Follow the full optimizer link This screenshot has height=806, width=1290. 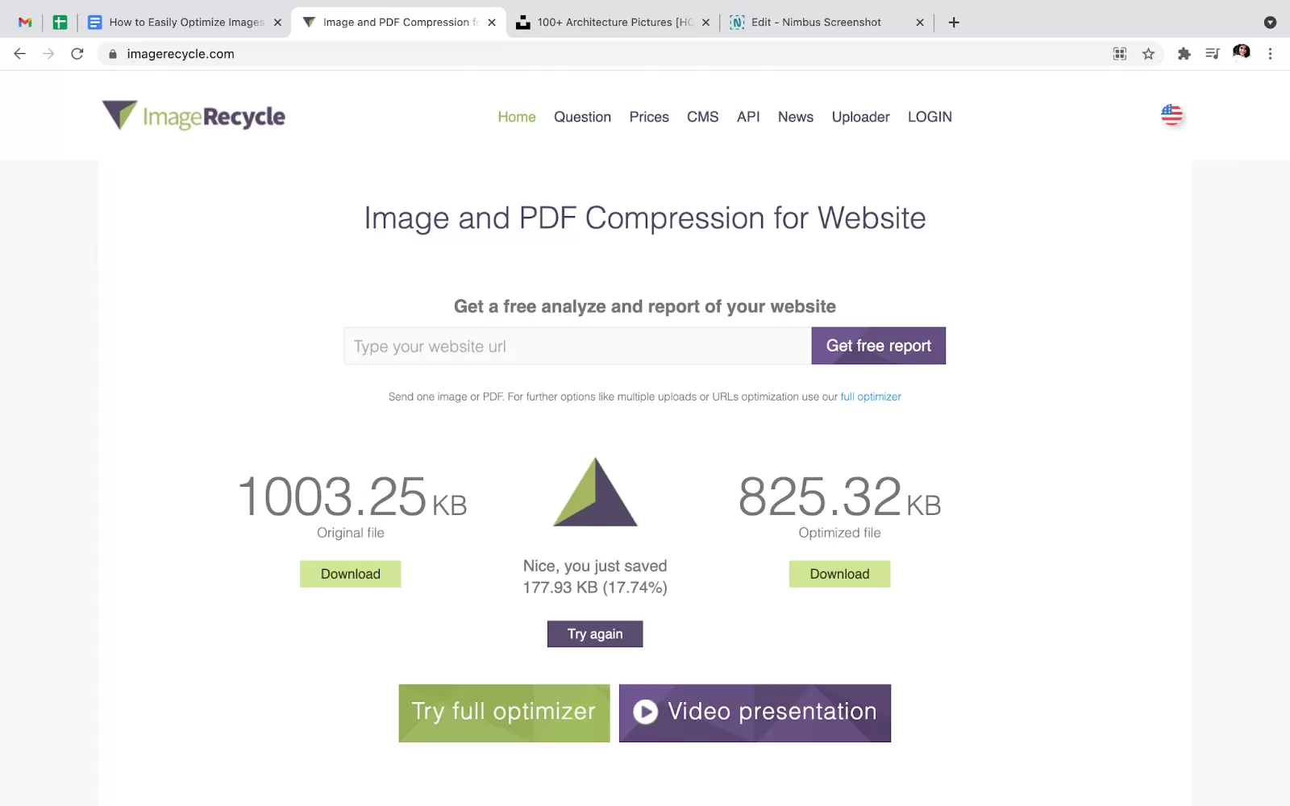click(x=871, y=397)
